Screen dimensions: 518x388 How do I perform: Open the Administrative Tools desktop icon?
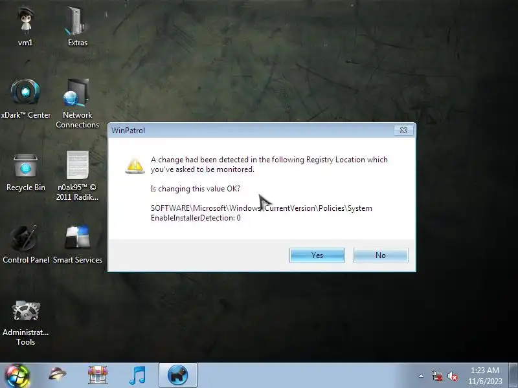(x=25, y=321)
